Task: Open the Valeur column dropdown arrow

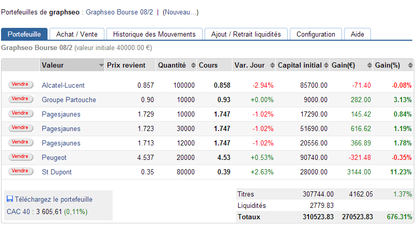Action: coord(101,66)
